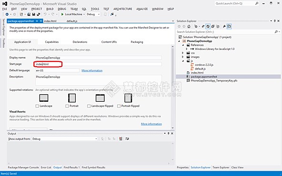Click into the Start page field
Screen dimensions: 282x176
tap(99, 64)
